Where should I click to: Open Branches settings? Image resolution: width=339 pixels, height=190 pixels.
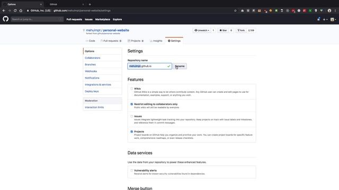(x=90, y=64)
